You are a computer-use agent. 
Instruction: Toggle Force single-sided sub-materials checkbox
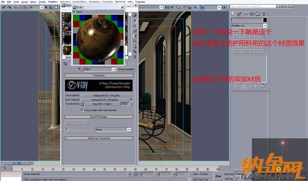pos(82,110)
